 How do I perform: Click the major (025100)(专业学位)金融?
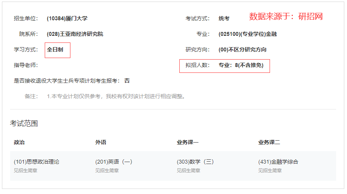point(248,34)
